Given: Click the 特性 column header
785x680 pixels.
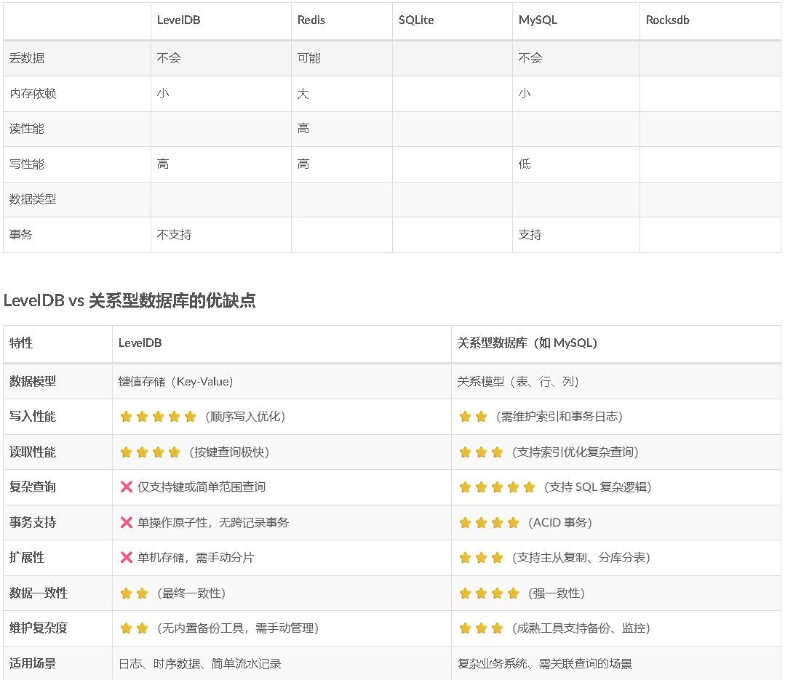Looking at the screenshot, I should pyautogui.click(x=21, y=343).
